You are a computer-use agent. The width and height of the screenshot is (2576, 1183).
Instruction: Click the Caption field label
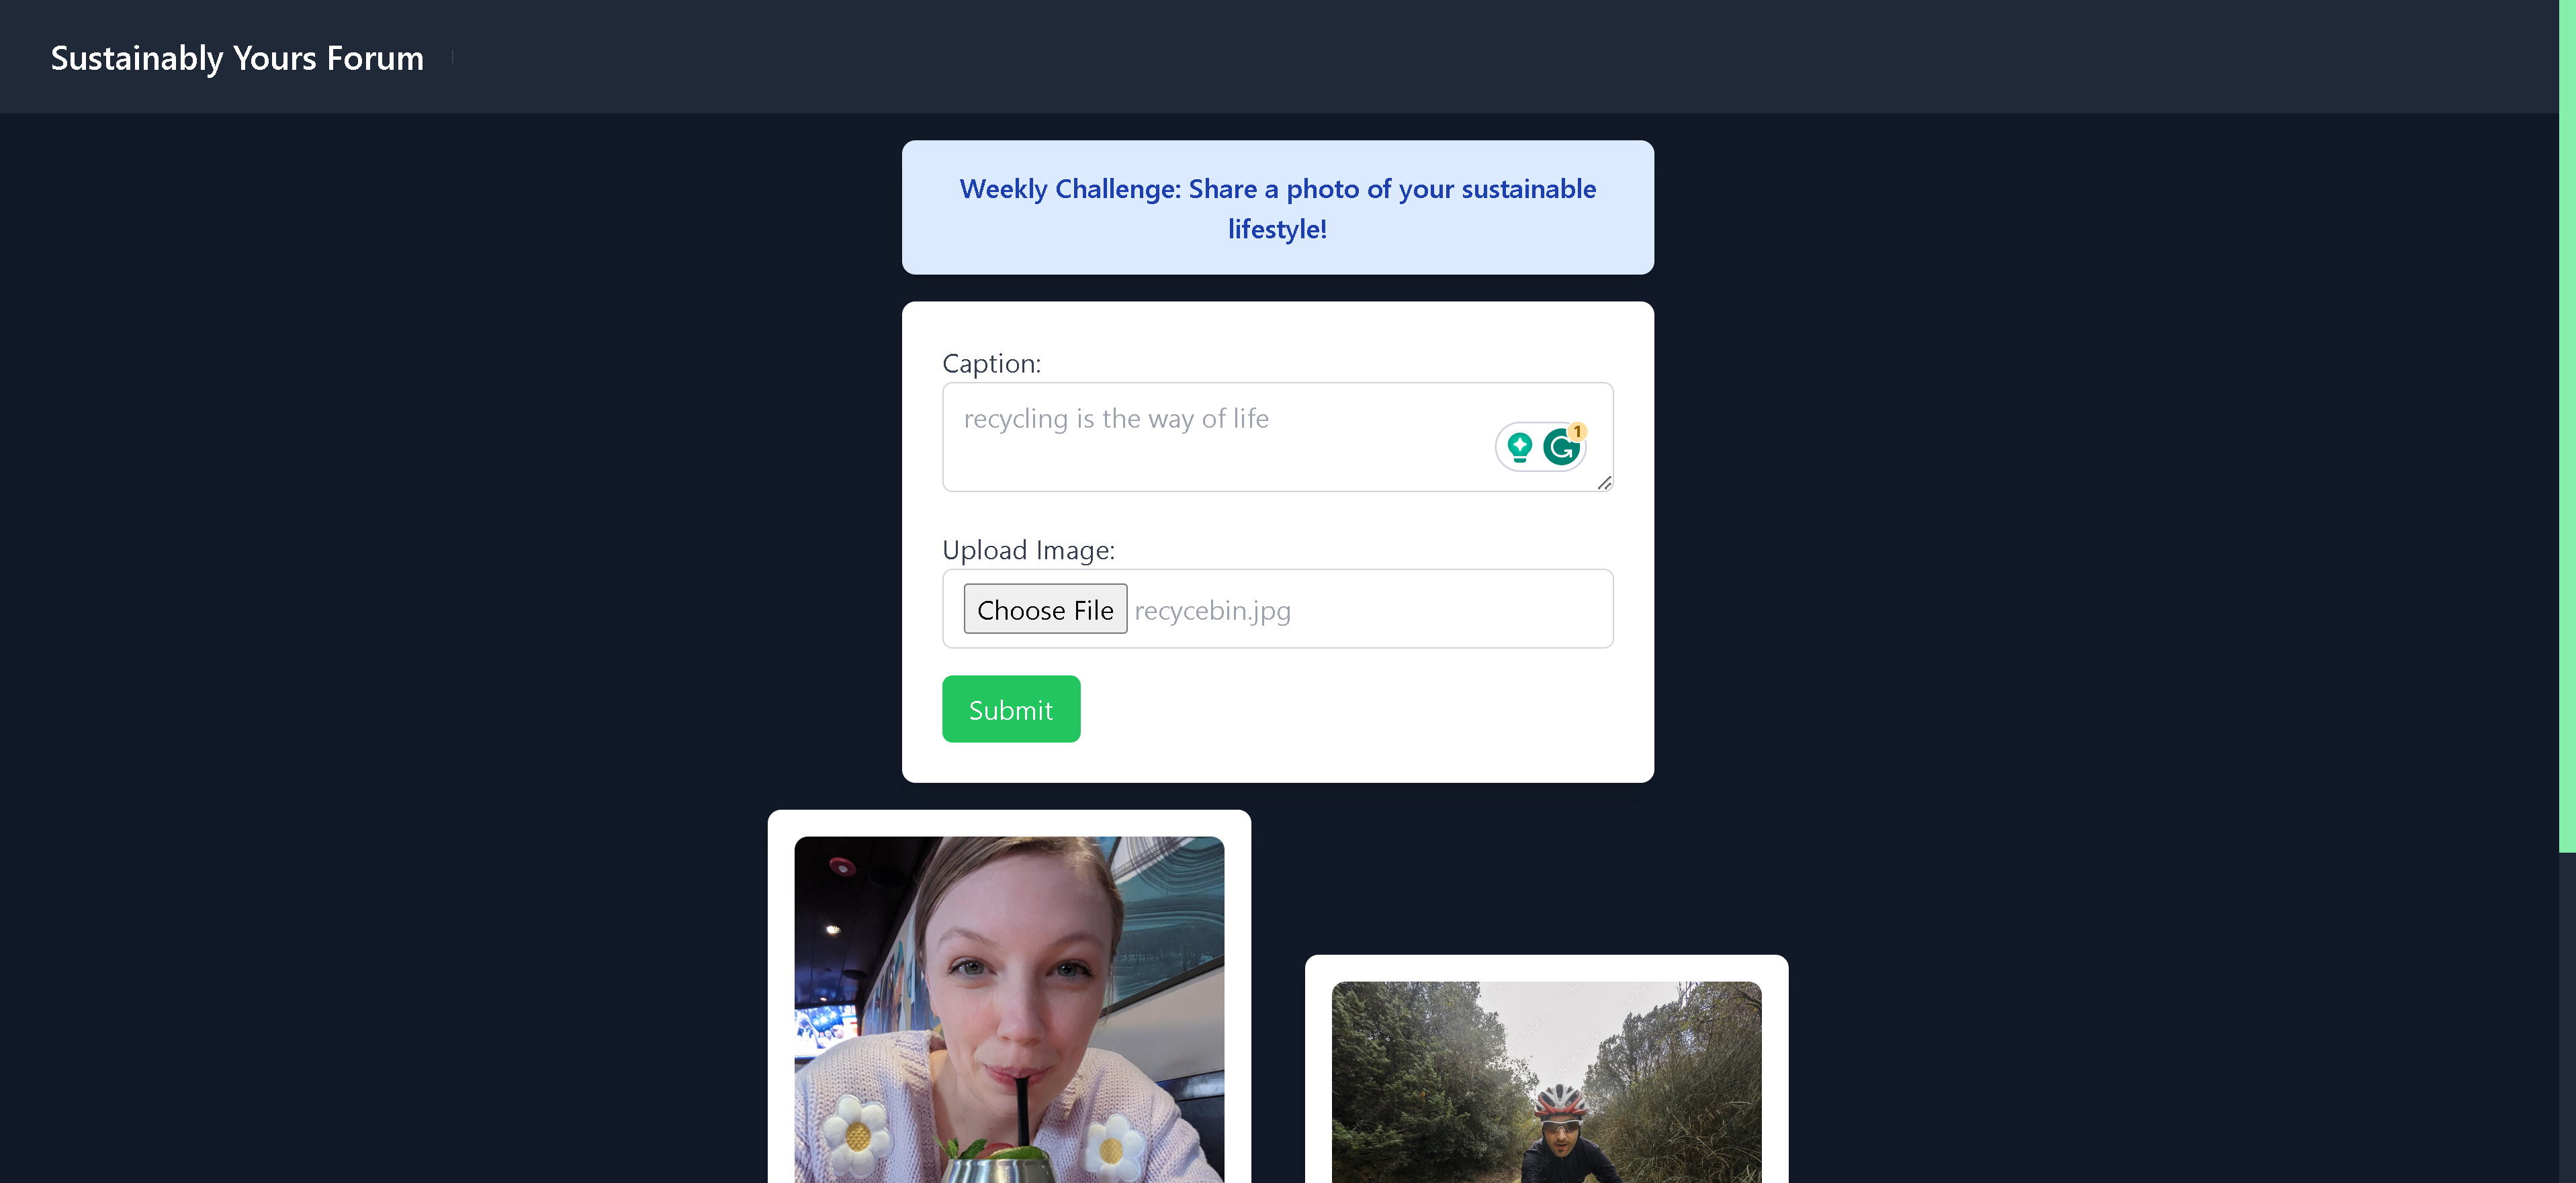point(991,363)
